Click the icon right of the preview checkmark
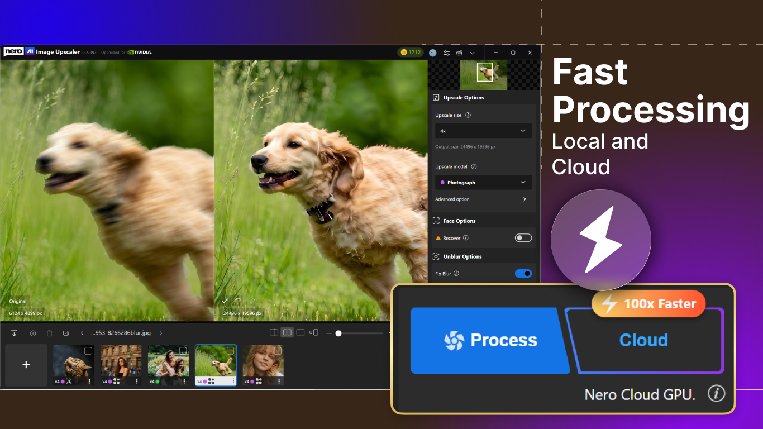The height and width of the screenshot is (429, 763). 237,301
